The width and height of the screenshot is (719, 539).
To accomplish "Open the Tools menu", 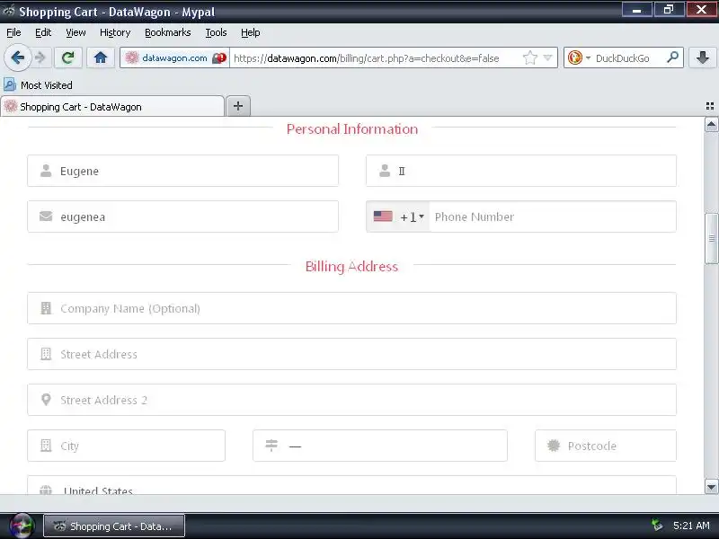I will pyautogui.click(x=216, y=32).
